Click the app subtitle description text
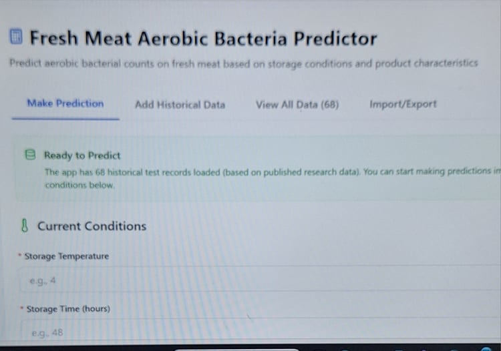The width and height of the screenshot is (501, 351). pos(243,63)
